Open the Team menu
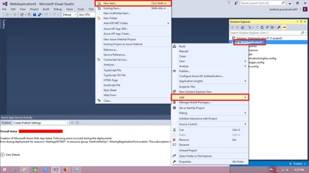Viewport: 309px width, 173px height. tap(69, 9)
